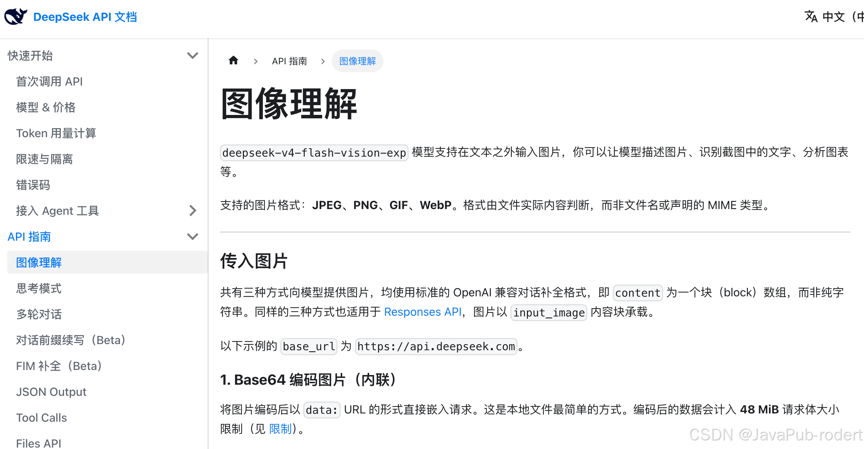864x449 pixels.
Task: Click the https://api.deepseek.com code text
Action: coord(436,347)
